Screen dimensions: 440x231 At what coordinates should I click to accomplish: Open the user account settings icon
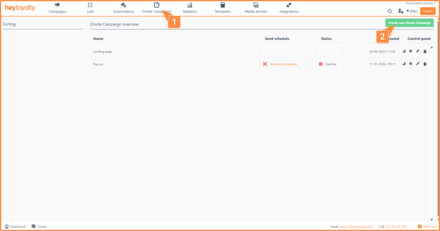coord(400,11)
